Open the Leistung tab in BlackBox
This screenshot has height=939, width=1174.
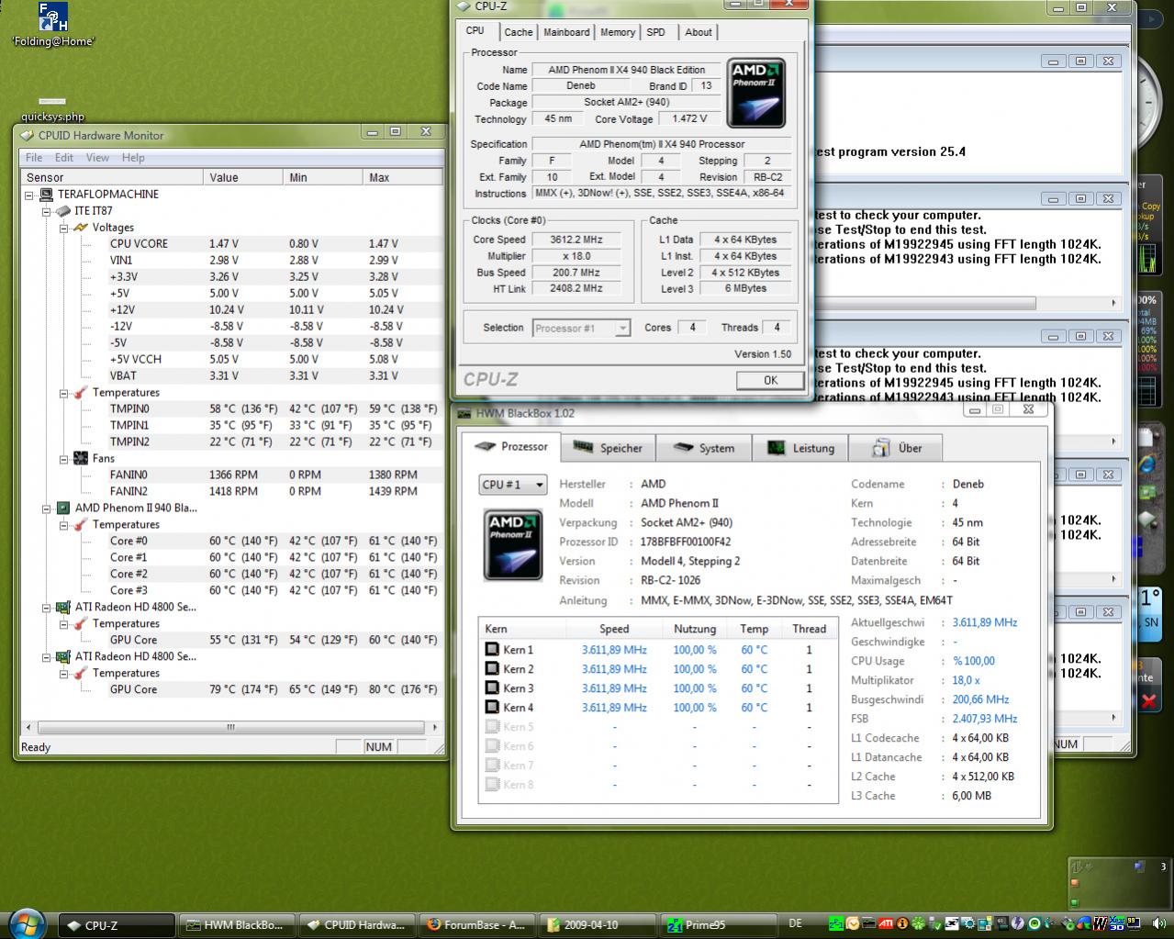point(800,448)
